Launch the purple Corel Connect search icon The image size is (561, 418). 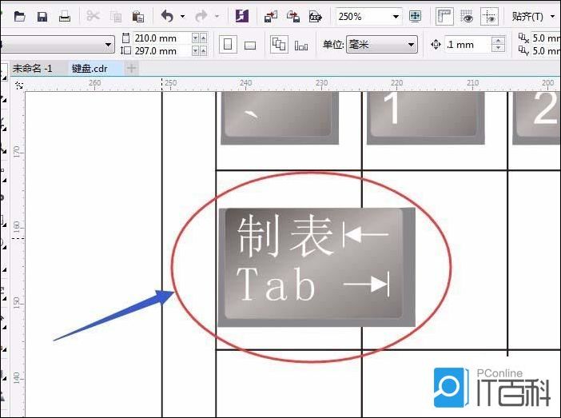[242, 16]
